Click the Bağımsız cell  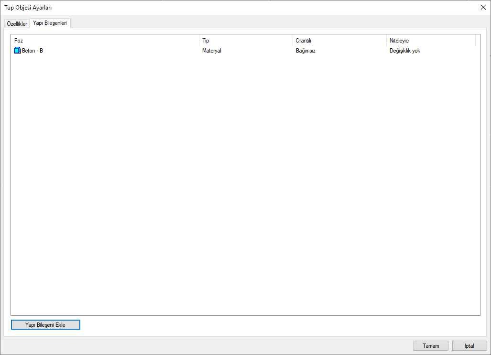pyautogui.click(x=306, y=50)
